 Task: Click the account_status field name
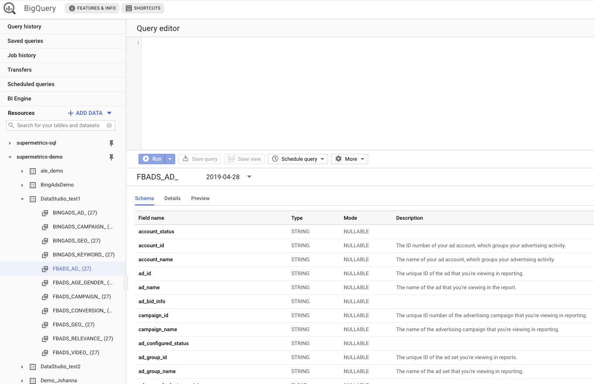click(x=156, y=232)
